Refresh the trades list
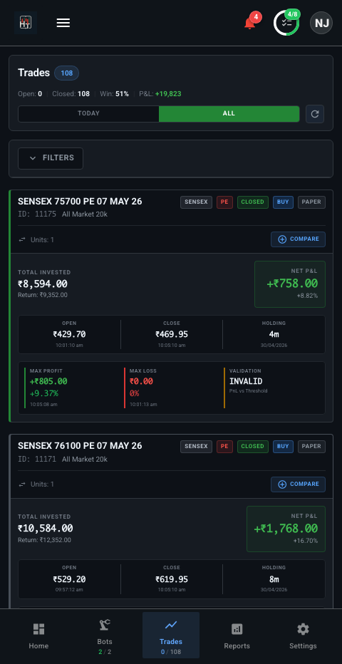Viewport: 342px width, 664px height. pos(315,114)
